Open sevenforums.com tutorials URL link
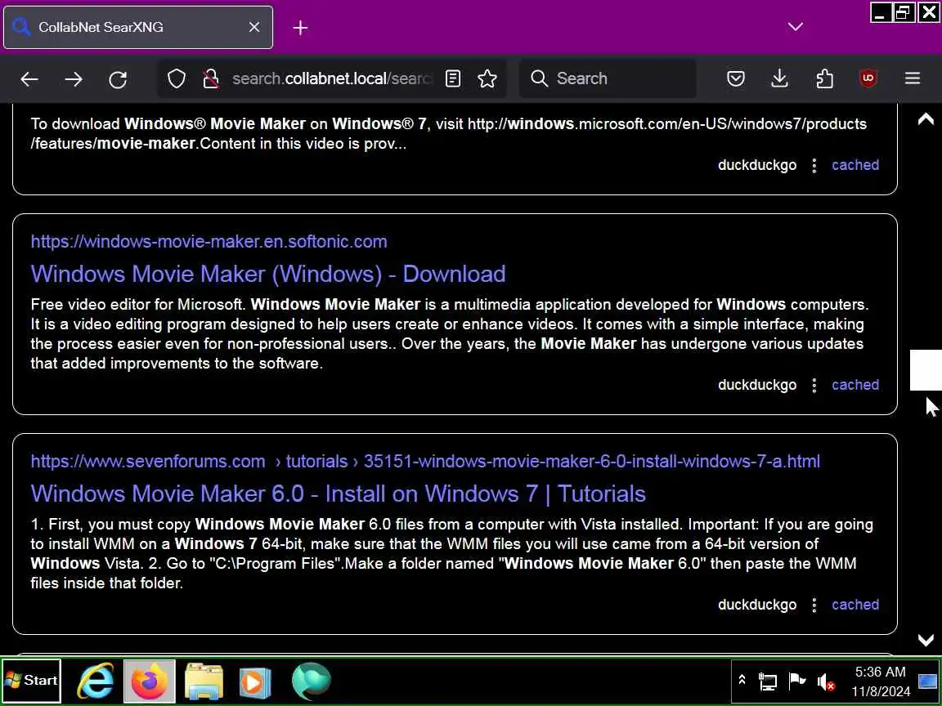 424,461
